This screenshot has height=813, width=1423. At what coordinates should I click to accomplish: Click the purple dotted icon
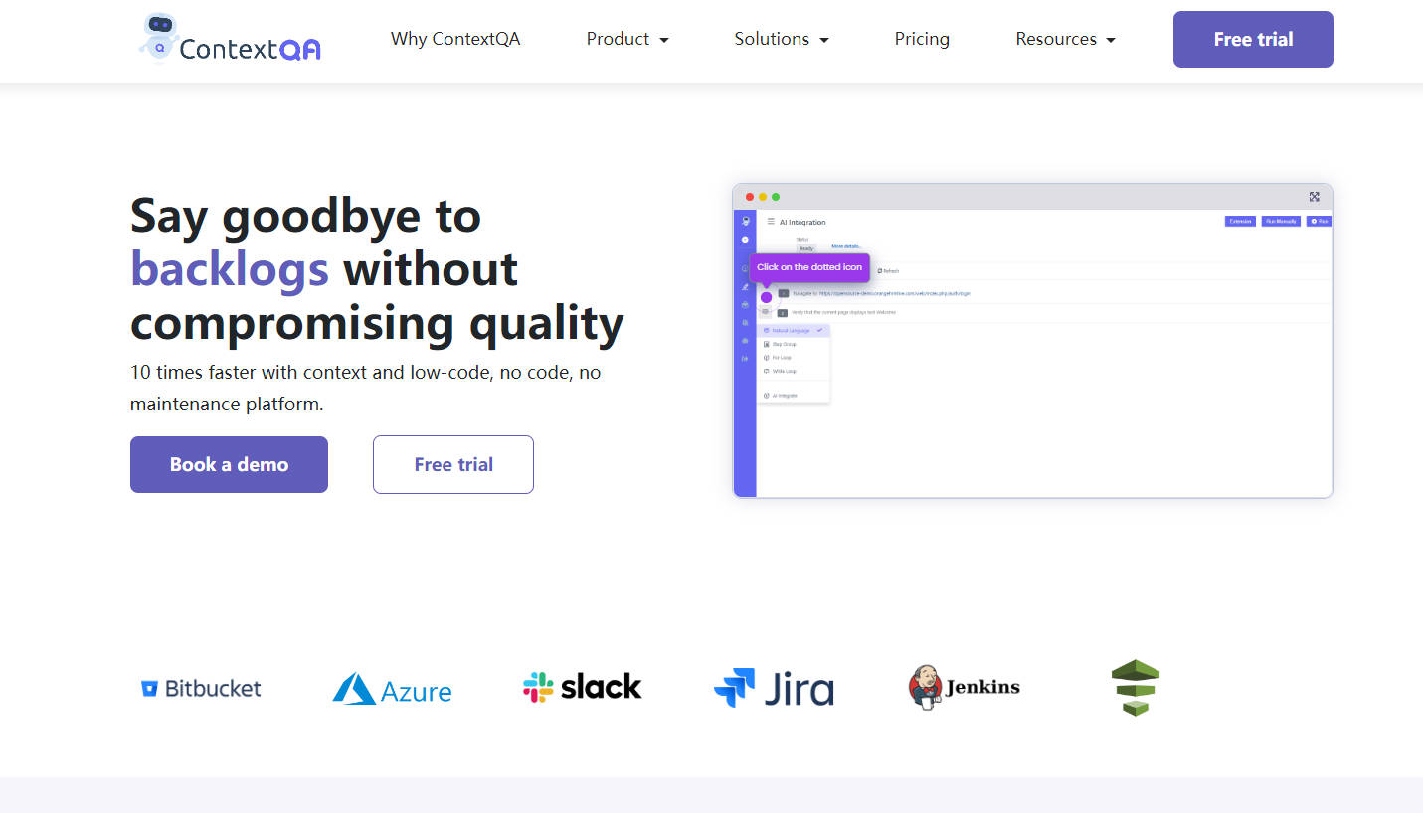pyautogui.click(x=766, y=296)
